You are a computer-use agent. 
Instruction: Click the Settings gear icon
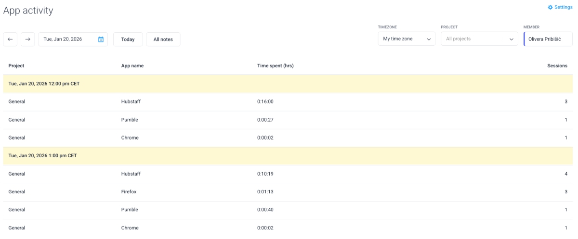pos(550,8)
